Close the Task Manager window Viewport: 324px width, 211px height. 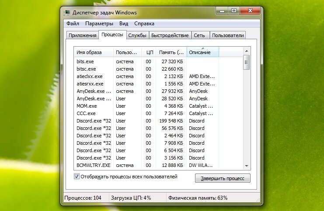pos(250,11)
